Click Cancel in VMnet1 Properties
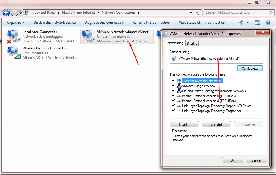 (256, 160)
